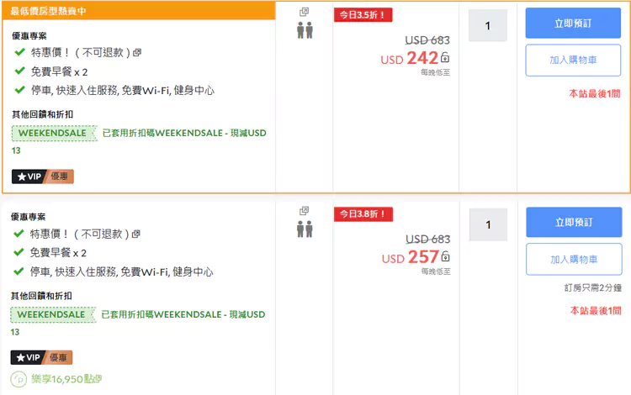Click 加入購物車 for the USD 257 offer
This screenshot has height=395, width=631.
[574, 259]
